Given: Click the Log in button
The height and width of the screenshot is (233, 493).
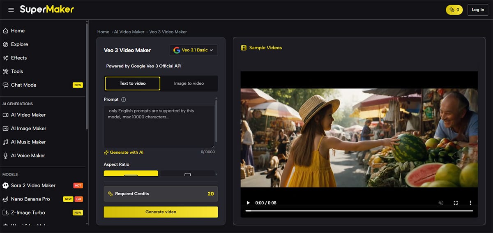Looking at the screenshot, I should pos(477,10).
